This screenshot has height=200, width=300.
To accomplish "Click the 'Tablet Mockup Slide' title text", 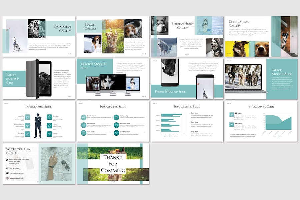I will [12, 79].
